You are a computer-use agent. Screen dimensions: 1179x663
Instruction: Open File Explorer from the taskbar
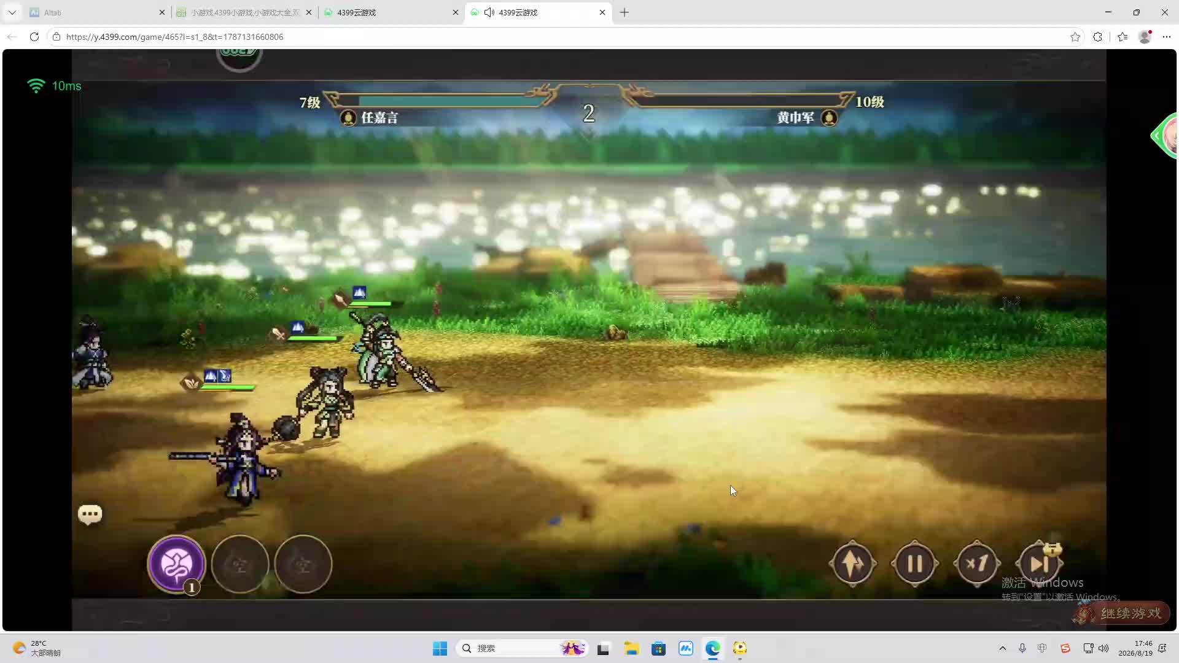pos(631,648)
